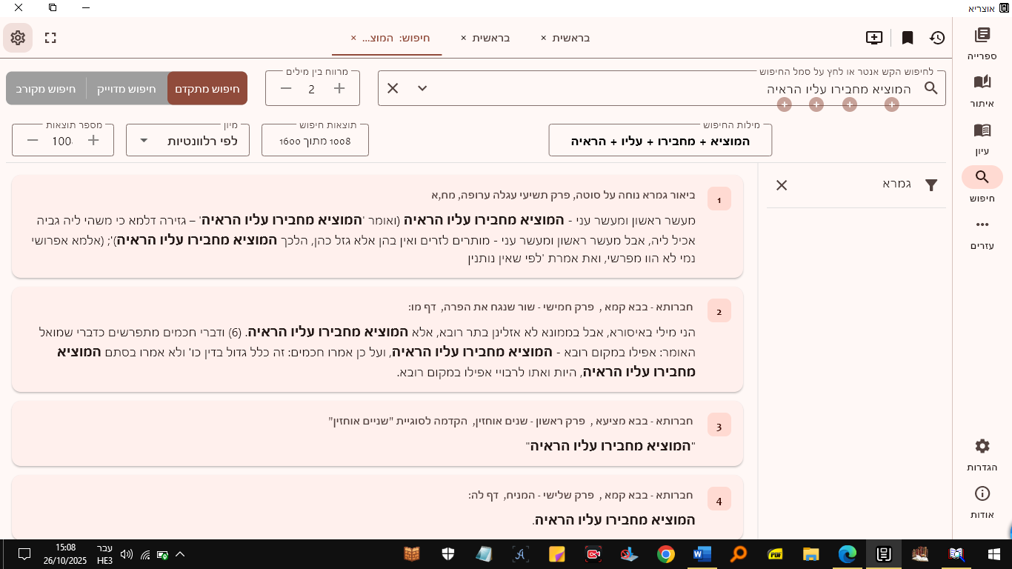Expand the search history dropdown chevron
This screenshot has height=569, width=1012.
point(422,88)
